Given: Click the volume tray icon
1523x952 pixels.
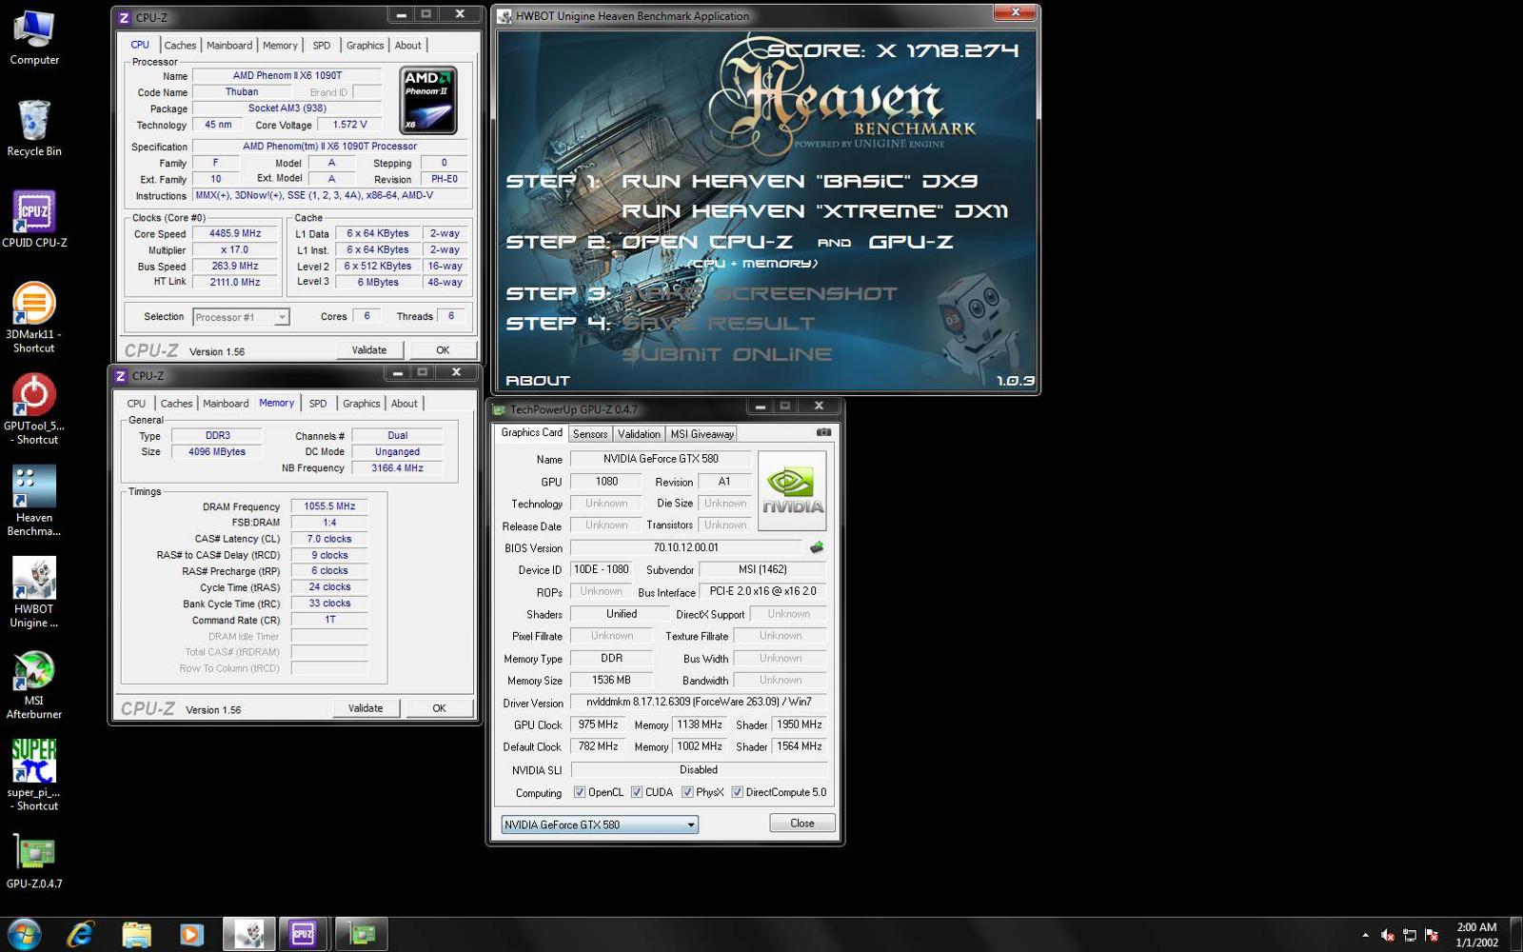Looking at the screenshot, I should click(1388, 935).
